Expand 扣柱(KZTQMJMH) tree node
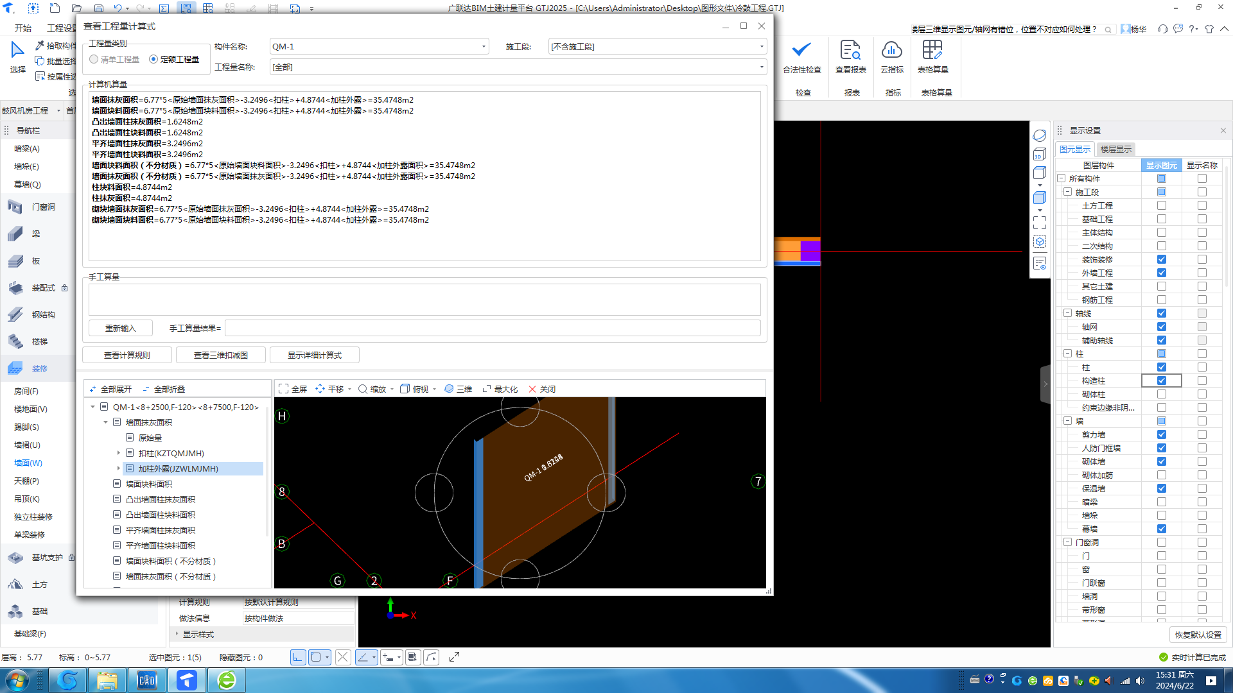 (118, 453)
